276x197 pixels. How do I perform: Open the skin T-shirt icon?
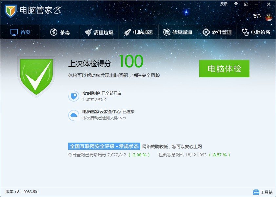236,4
